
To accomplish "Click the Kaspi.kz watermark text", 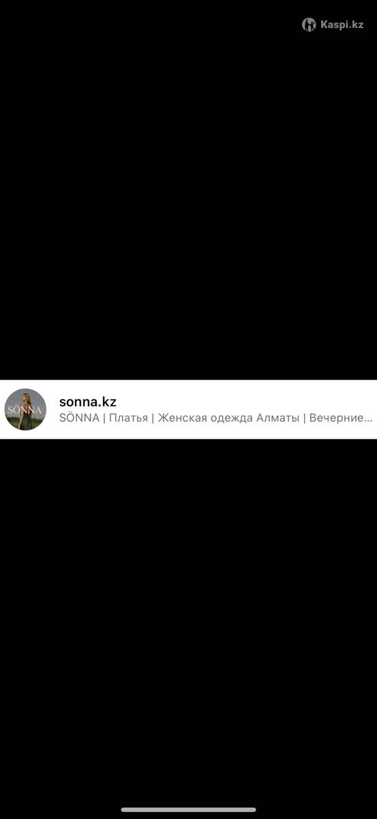I will pyautogui.click(x=342, y=25).
